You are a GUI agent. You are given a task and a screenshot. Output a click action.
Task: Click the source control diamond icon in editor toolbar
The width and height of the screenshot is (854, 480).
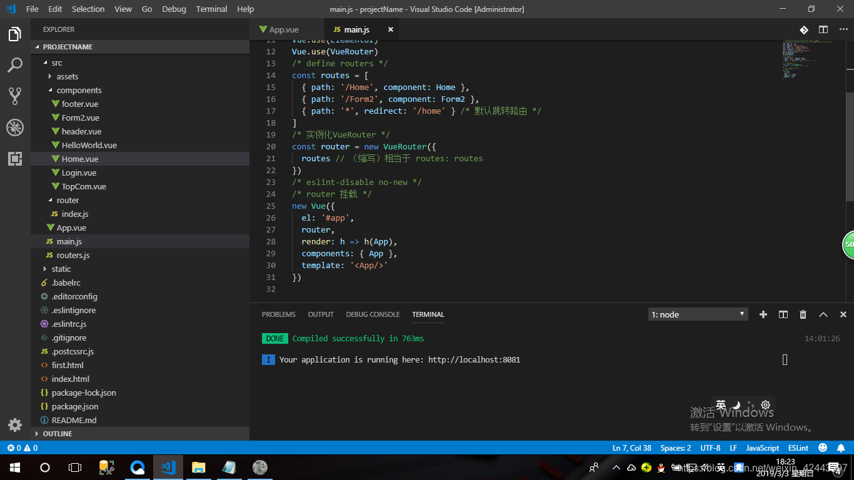[x=804, y=29]
